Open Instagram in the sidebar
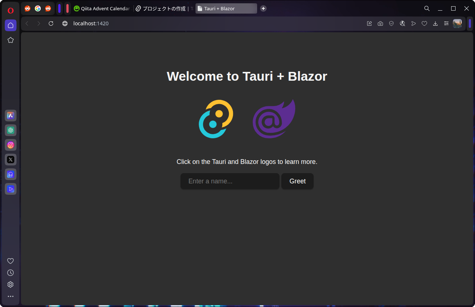 click(x=11, y=145)
